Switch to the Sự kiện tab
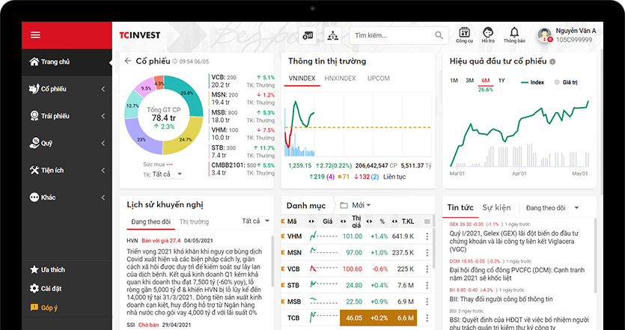Screen dimensions: 625x330 click(x=496, y=207)
